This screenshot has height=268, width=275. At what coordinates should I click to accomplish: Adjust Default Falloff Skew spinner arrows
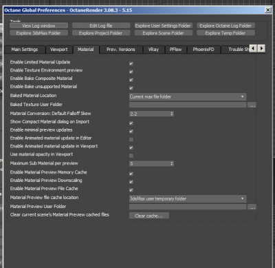pyautogui.click(x=172, y=114)
